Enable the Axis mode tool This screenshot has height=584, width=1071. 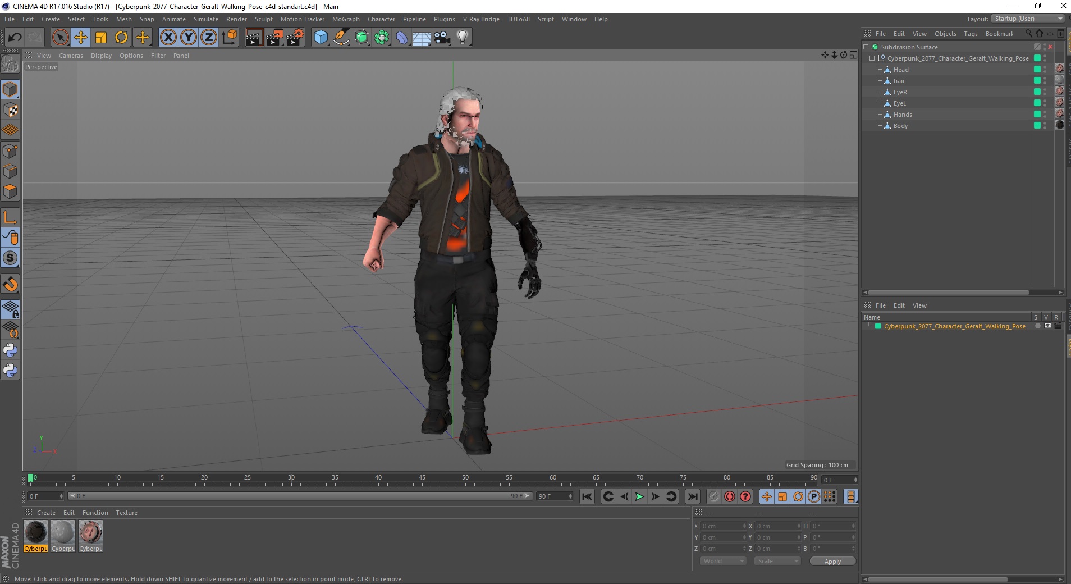tap(10, 217)
